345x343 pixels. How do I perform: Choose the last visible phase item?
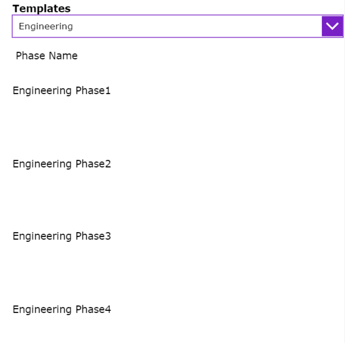pyautogui.click(x=62, y=309)
